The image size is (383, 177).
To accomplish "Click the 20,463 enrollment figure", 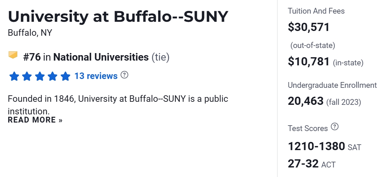I will [306, 101].
